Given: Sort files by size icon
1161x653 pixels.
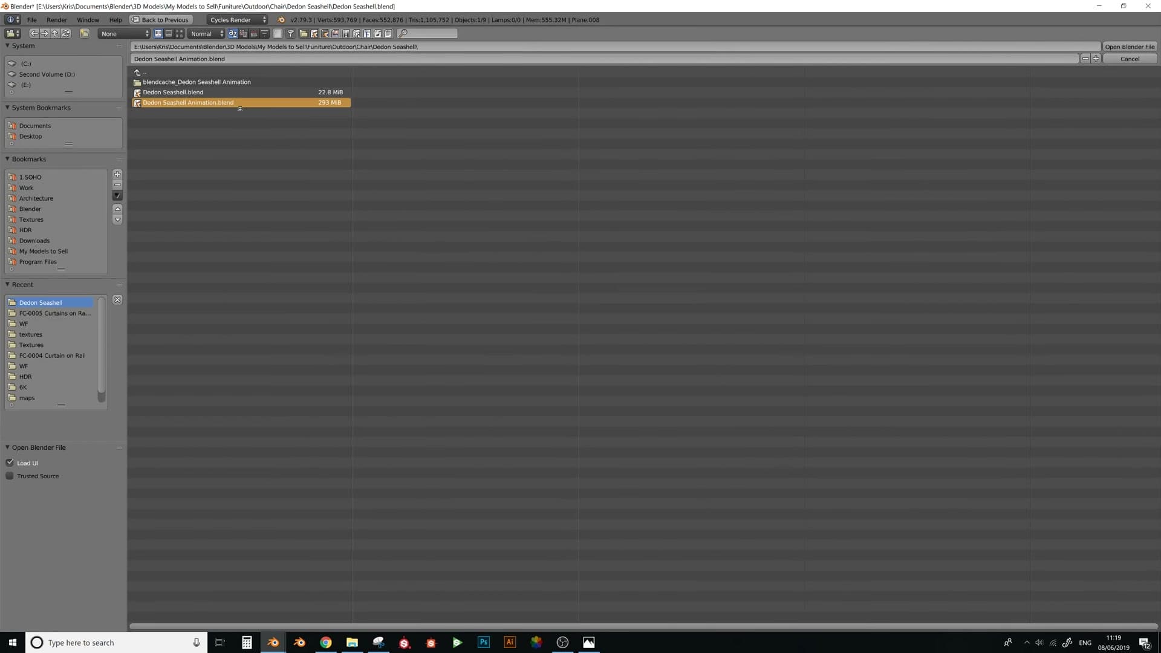Looking at the screenshot, I should (264, 34).
